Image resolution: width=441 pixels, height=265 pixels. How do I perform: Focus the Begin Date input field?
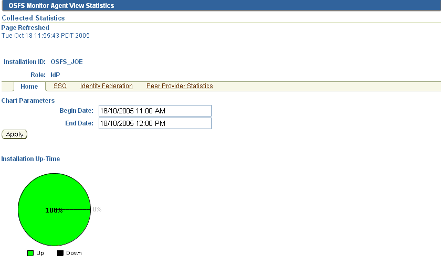(155, 111)
